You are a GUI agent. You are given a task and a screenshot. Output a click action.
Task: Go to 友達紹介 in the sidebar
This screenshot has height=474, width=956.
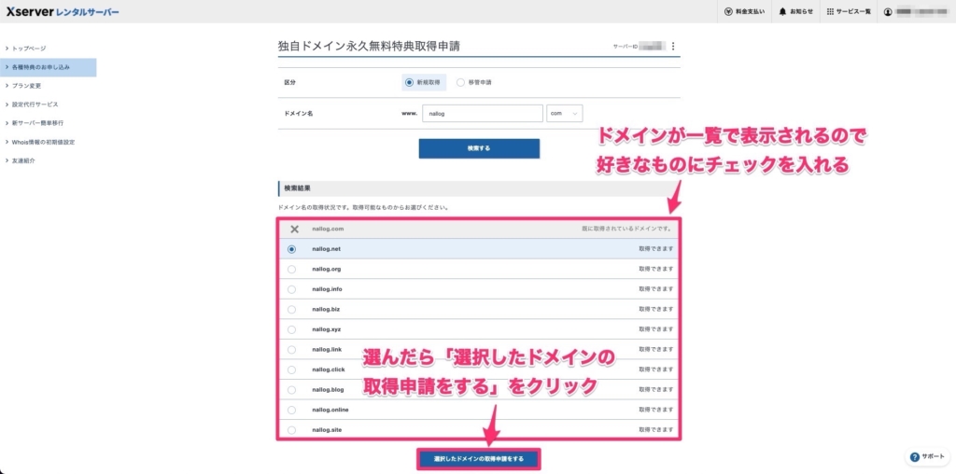coord(25,160)
